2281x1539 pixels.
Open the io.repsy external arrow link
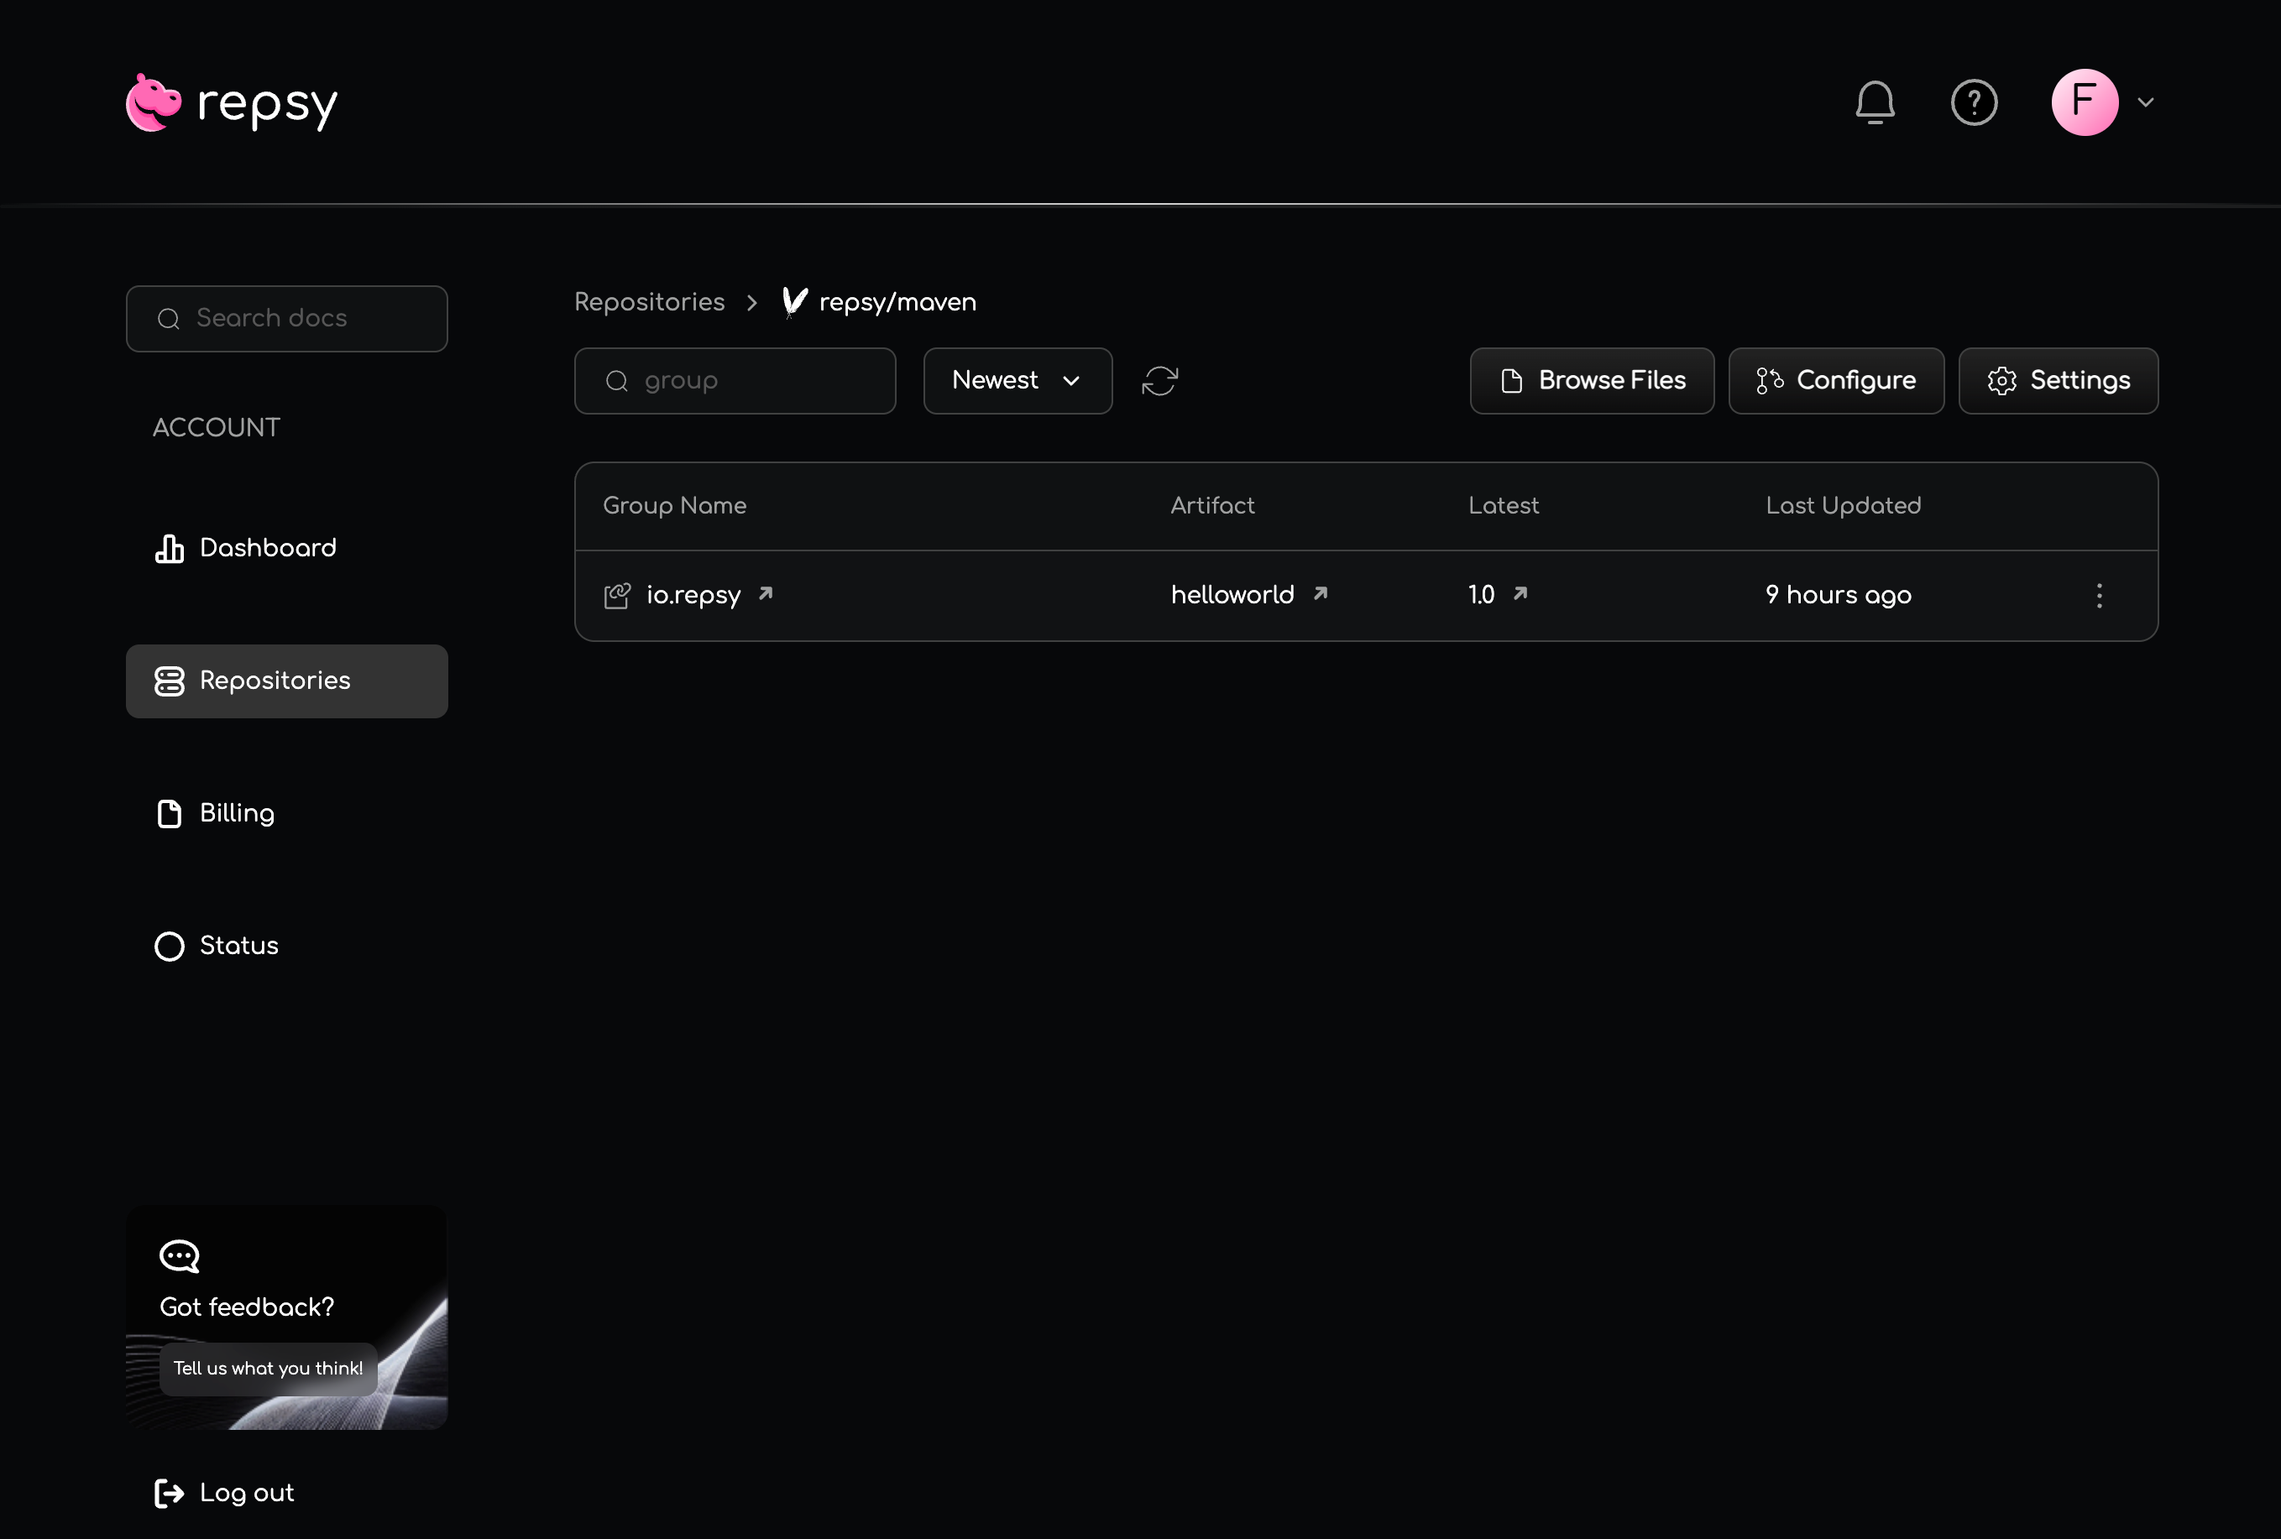(766, 593)
